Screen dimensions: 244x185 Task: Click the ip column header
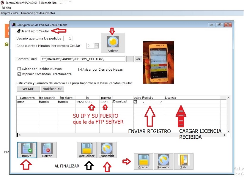coord(87,98)
